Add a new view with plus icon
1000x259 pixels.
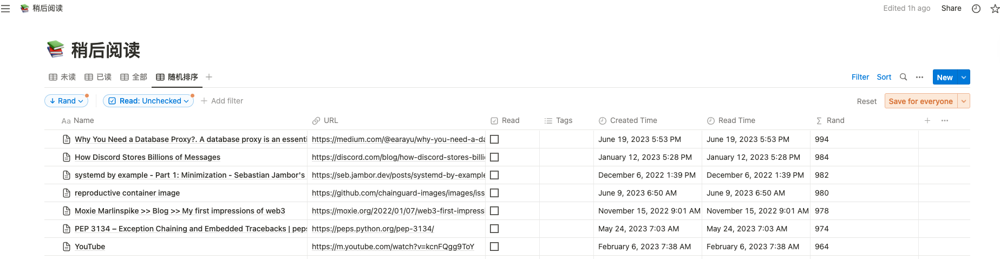209,77
